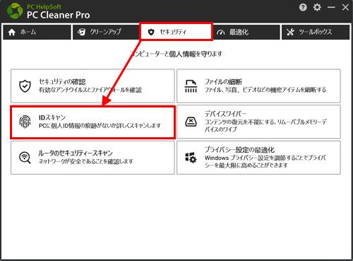
Task: Open the ツールボックス tab
Action: (316, 32)
